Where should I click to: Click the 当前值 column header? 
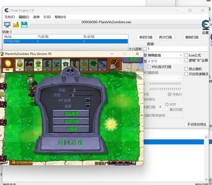click(x=58, y=36)
